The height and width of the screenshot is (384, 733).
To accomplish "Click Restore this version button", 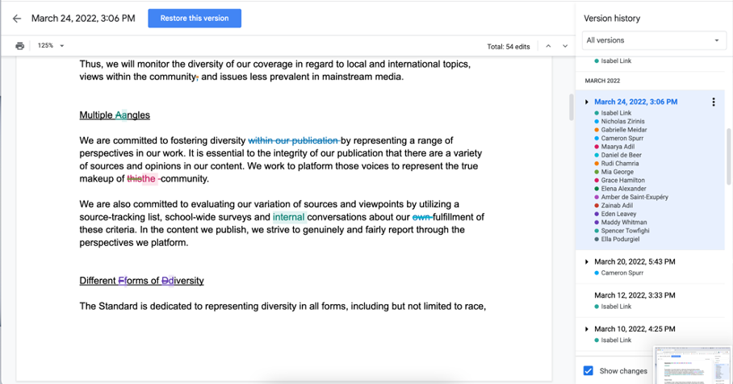I will (195, 19).
